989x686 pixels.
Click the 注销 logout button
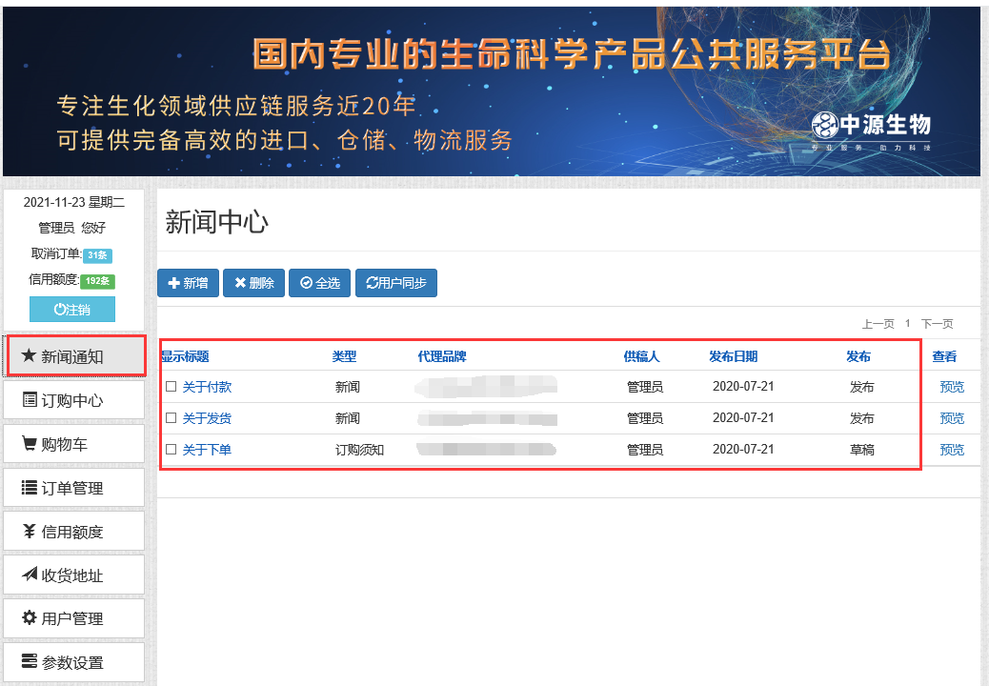72,310
